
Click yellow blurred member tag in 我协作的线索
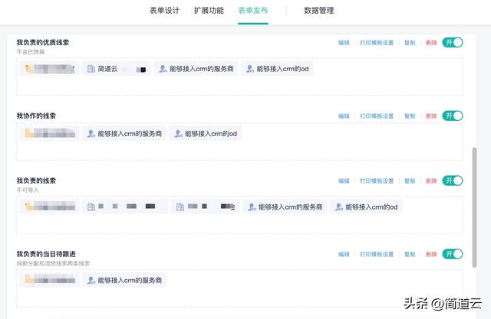(49, 134)
